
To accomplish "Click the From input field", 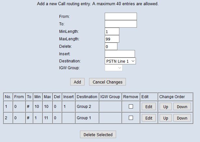I will [x=121, y=17].
